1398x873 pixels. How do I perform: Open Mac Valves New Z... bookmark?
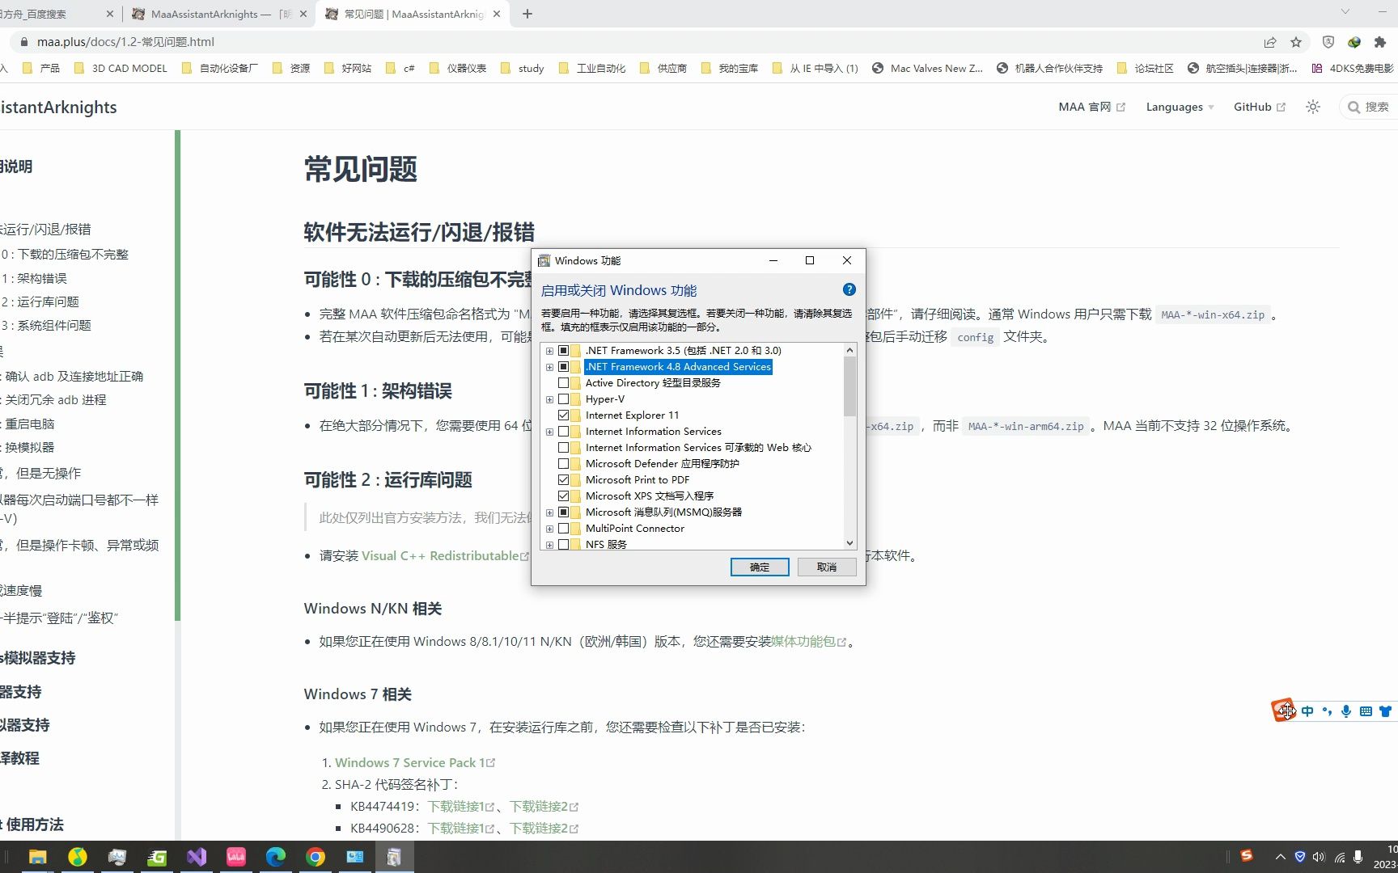tap(927, 68)
